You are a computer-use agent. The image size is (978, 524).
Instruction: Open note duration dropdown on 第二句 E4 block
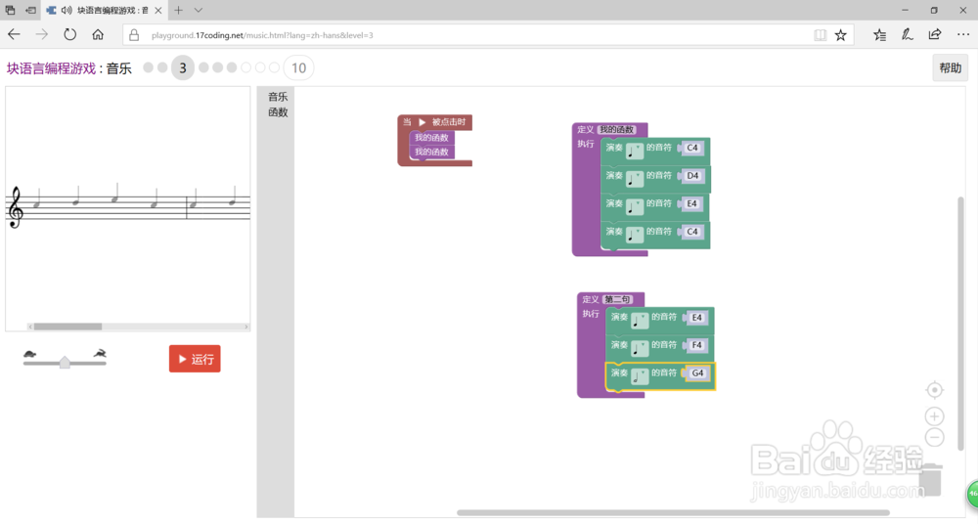pyautogui.click(x=640, y=321)
